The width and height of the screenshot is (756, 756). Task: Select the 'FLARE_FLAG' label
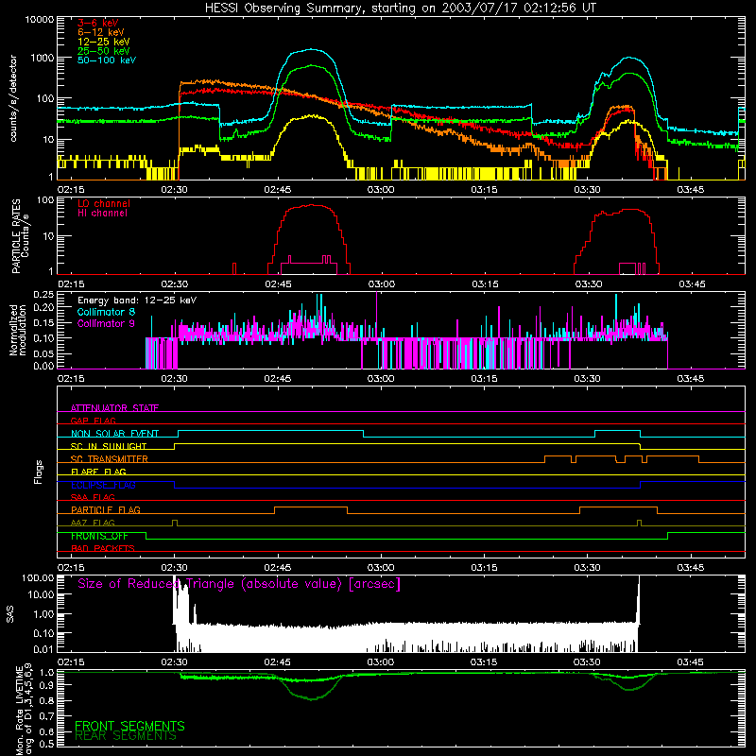[x=98, y=472]
